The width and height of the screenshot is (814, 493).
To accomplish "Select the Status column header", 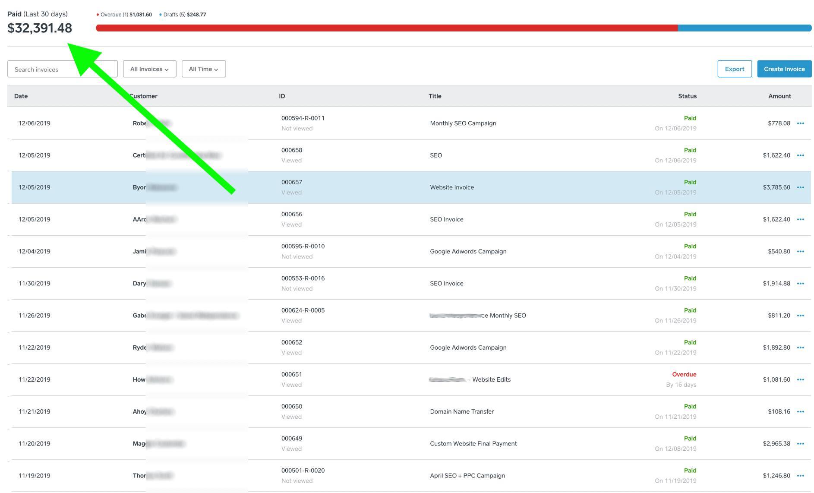I will coord(687,96).
